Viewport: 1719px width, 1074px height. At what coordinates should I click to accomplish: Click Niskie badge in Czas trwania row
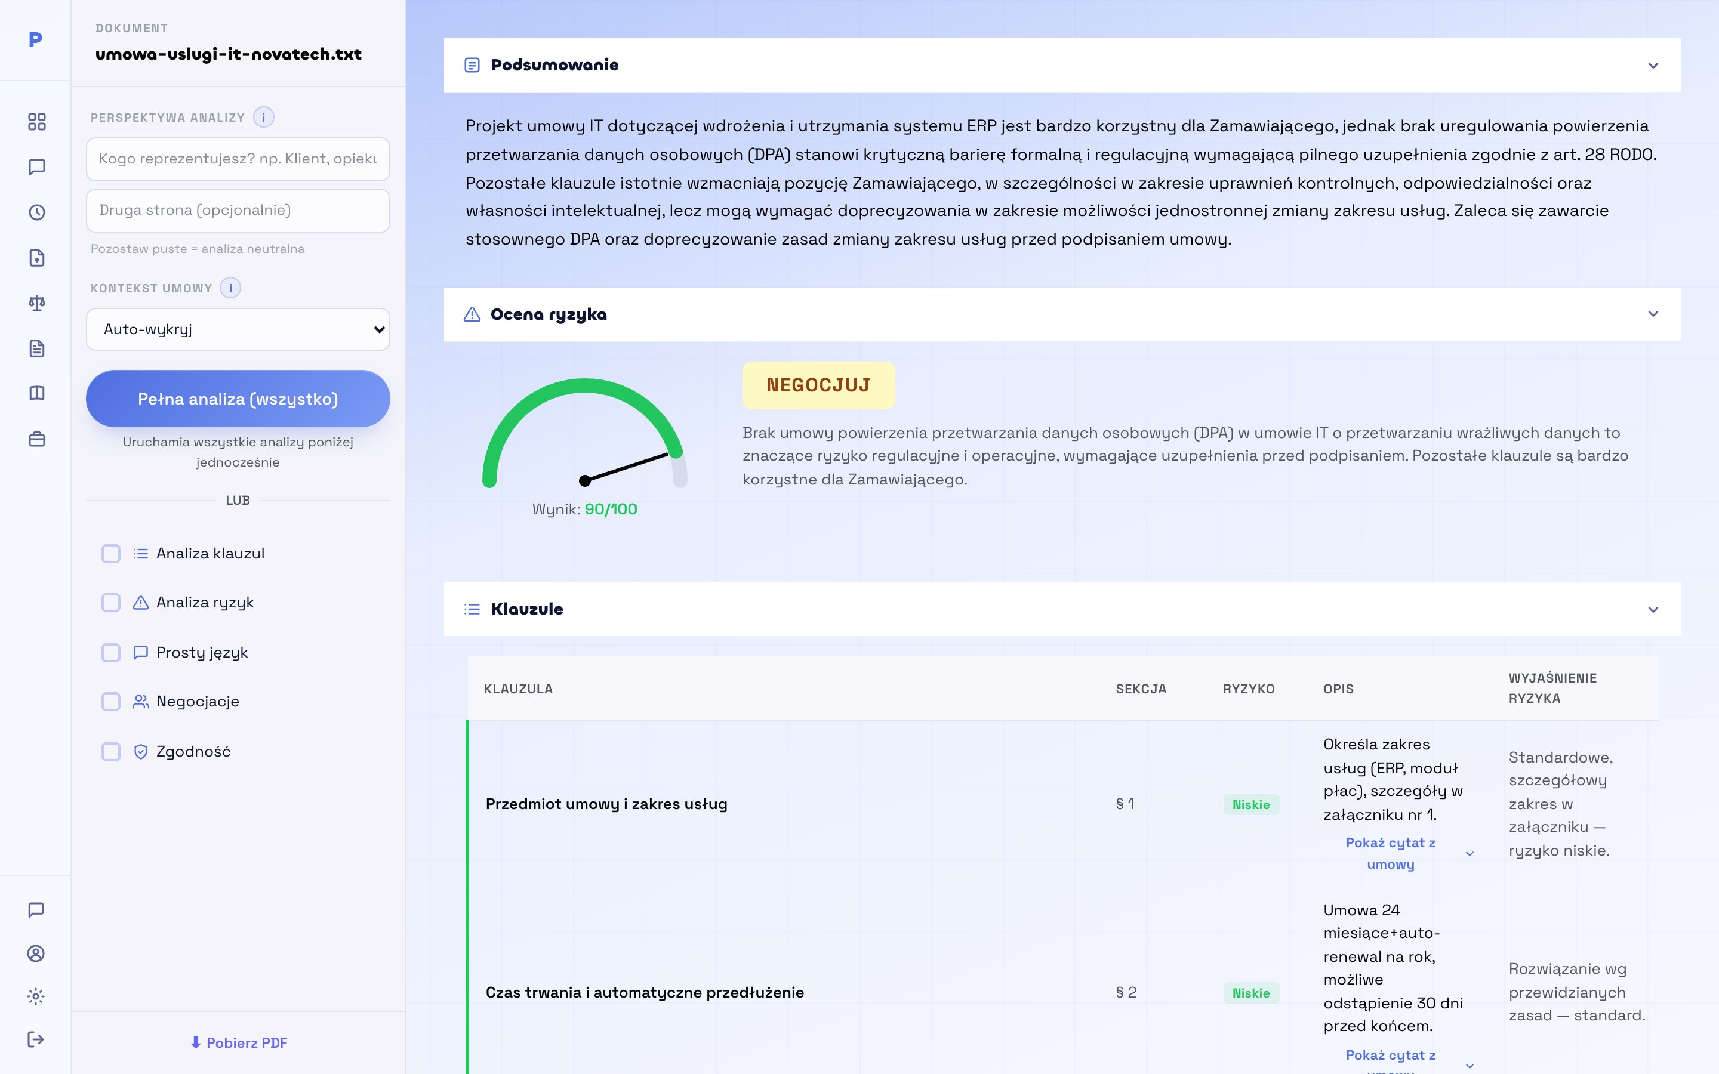click(x=1251, y=993)
